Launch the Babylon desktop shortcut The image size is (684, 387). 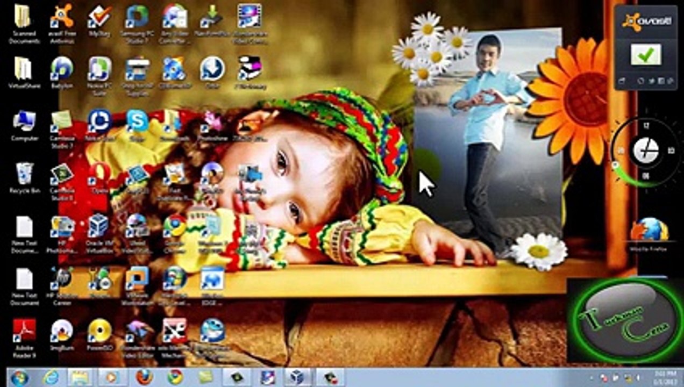[62, 73]
